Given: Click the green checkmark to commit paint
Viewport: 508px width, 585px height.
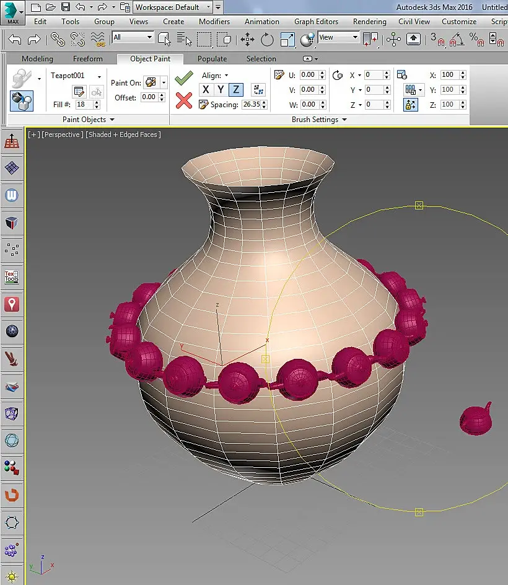Looking at the screenshot, I should pos(183,78).
